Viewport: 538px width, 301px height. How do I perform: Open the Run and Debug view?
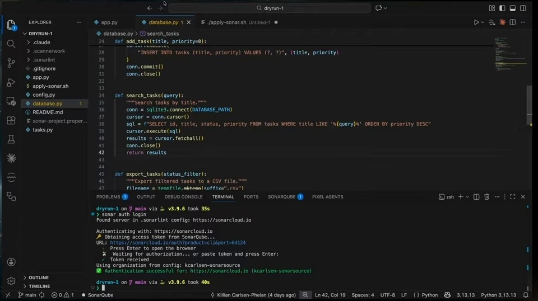(11, 82)
